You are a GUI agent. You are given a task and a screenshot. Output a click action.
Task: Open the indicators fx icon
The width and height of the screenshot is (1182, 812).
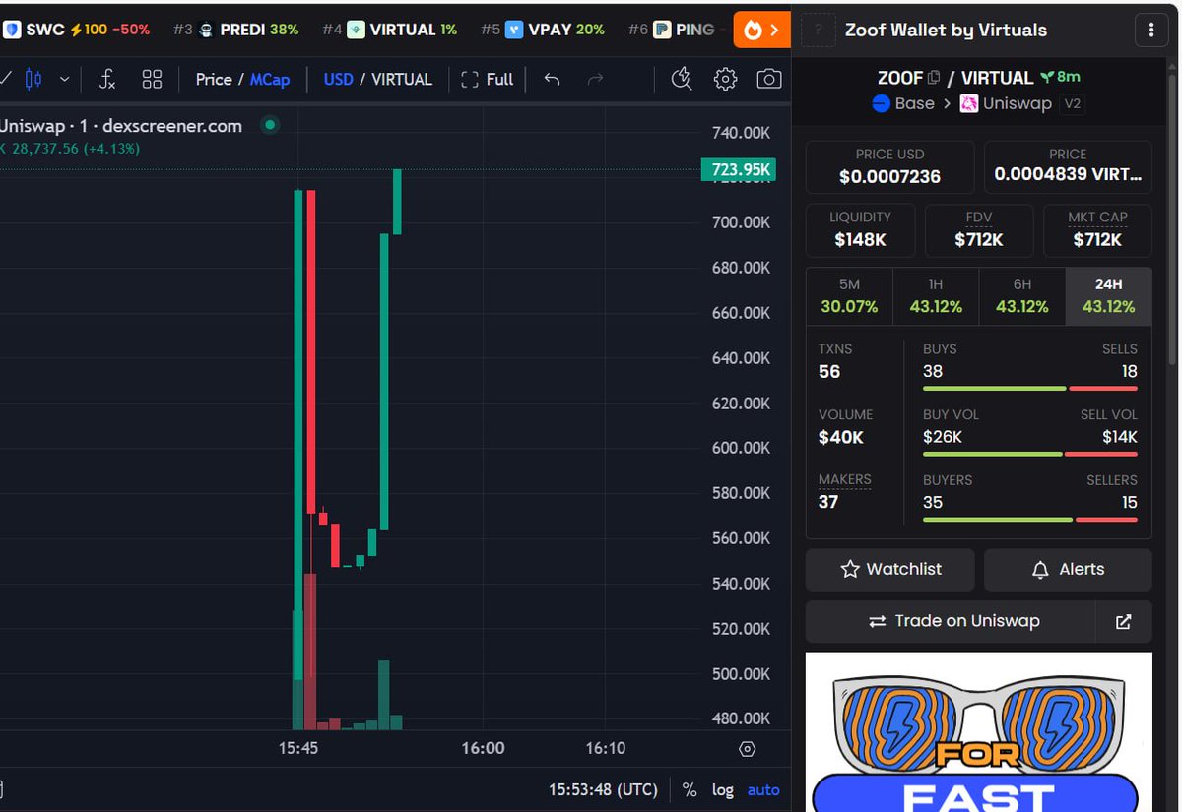point(107,79)
